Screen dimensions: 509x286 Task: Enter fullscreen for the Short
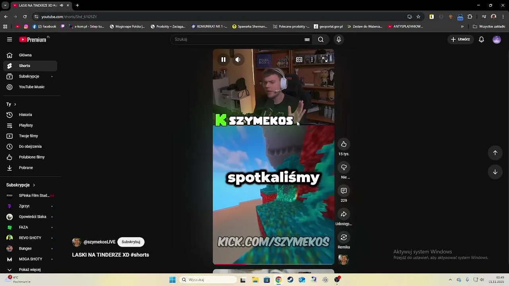pos(325,60)
